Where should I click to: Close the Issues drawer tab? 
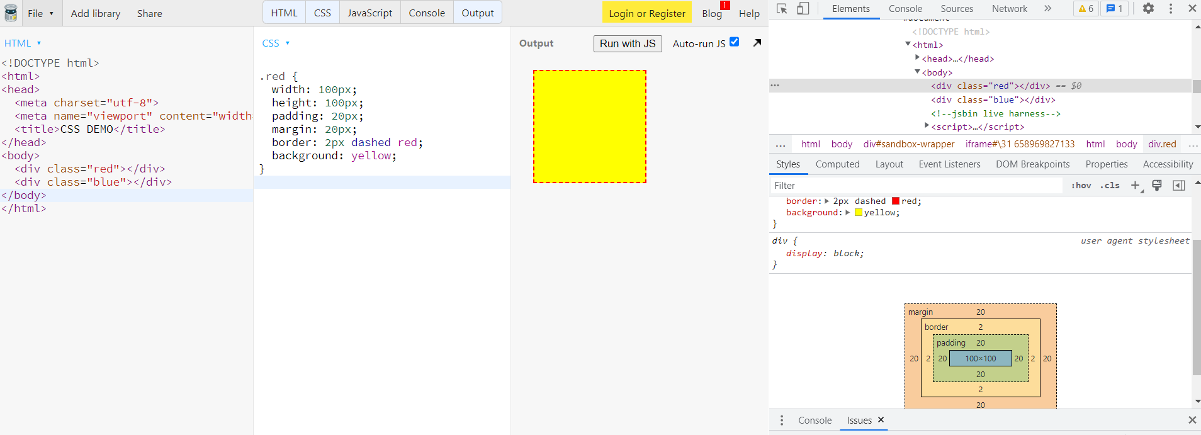point(881,420)
